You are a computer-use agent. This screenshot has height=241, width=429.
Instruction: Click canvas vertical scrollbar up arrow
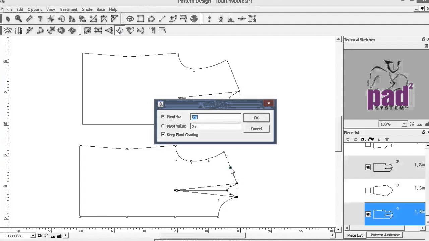pos(338,39)
